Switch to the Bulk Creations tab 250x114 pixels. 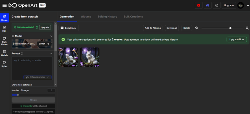pos(133,17)
